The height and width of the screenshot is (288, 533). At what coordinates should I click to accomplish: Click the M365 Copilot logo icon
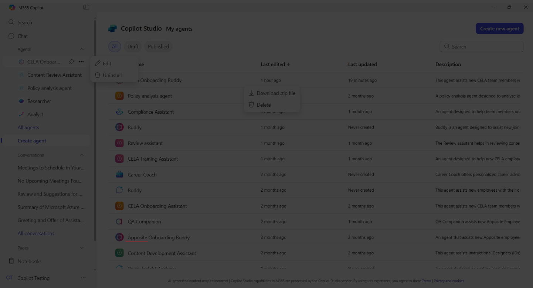coord(12,7)
